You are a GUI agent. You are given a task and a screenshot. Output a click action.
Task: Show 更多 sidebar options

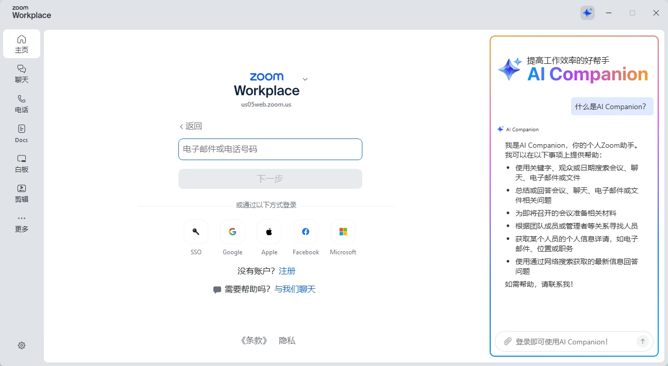point(22,223)
